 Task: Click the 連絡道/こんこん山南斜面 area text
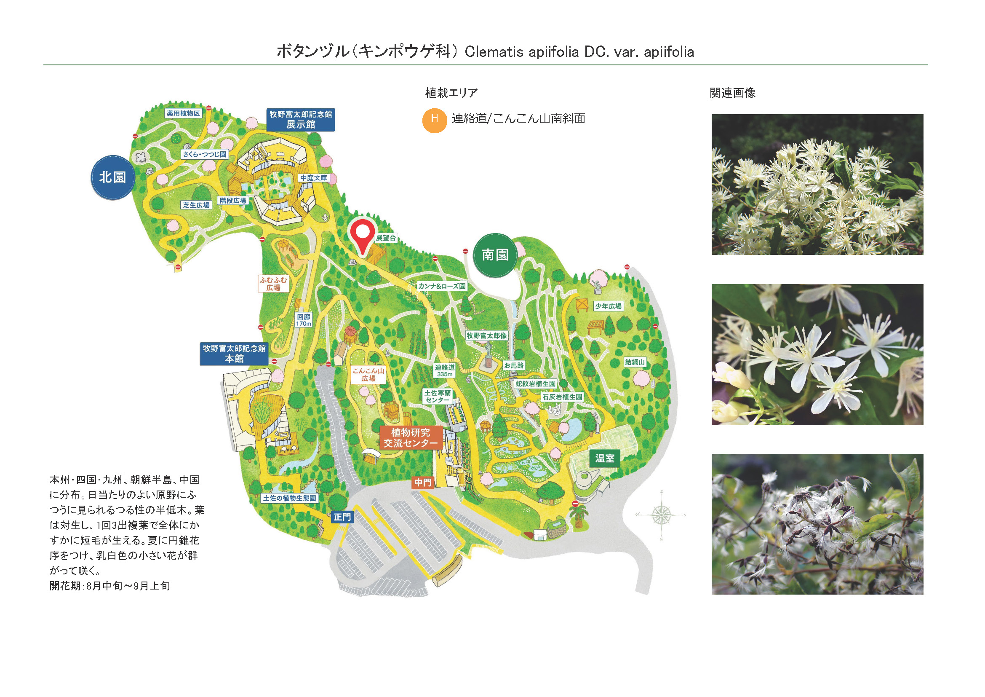(x=518, y=118)
